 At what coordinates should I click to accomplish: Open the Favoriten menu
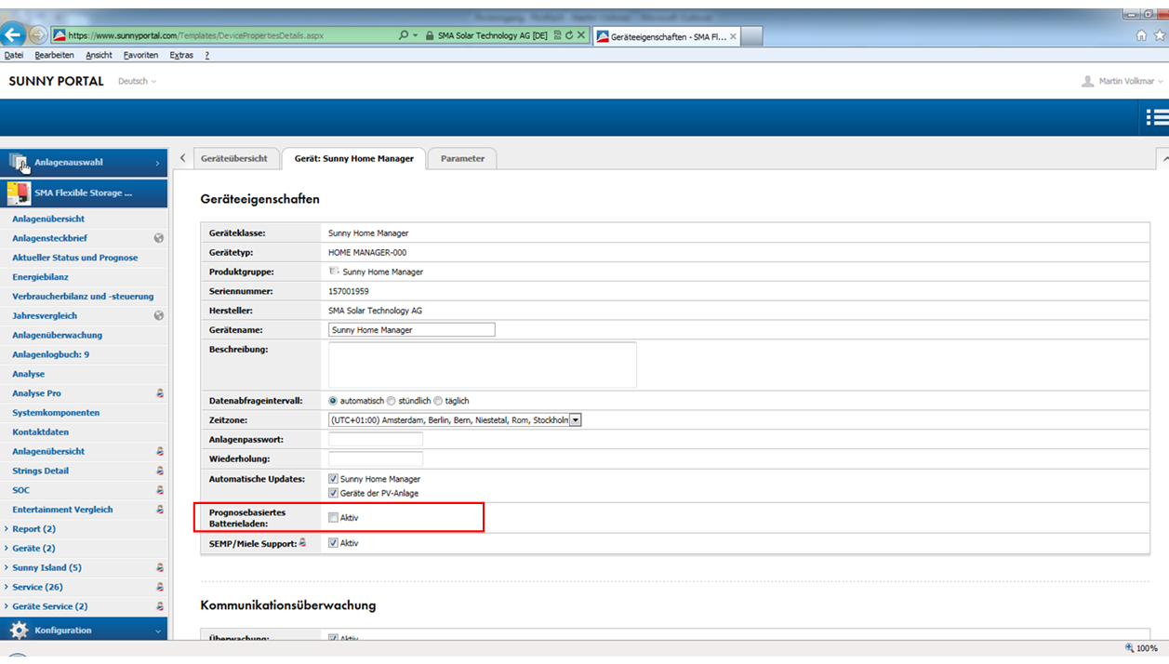click(x=141, y=56)
